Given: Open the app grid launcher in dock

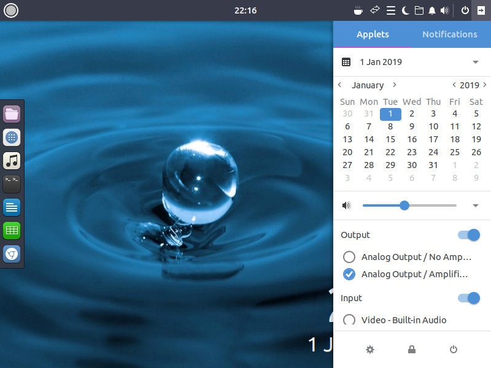Looking at the screenshot, I should (12, 137).
